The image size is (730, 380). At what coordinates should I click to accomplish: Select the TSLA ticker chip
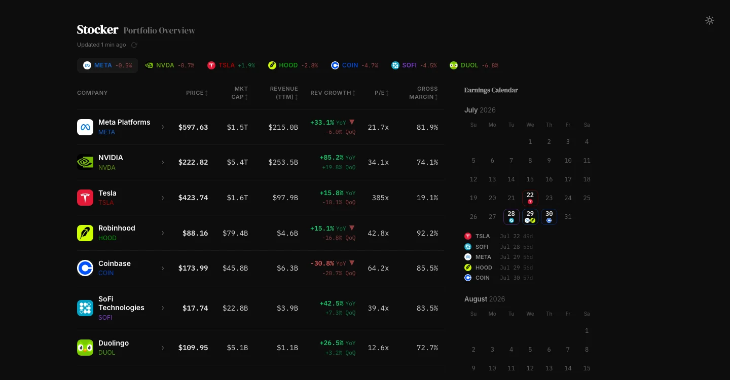[x=231, y=65]
